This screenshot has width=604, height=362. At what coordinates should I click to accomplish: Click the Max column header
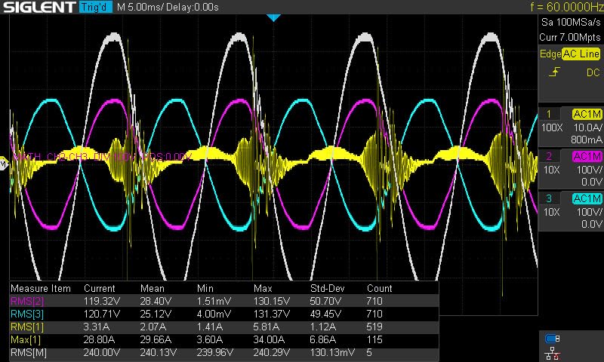point(263,289)
